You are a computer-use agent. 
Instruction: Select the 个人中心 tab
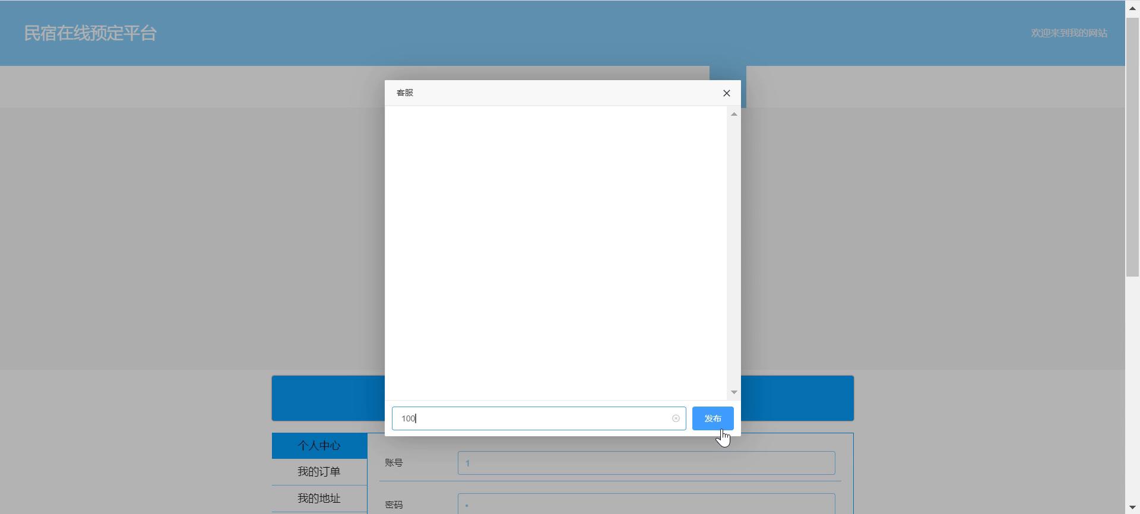point(319,446)
